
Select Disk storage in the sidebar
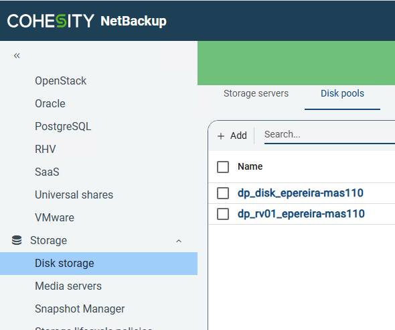point(98,264)
